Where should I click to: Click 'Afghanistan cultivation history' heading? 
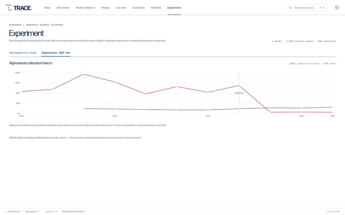point(30,63)
